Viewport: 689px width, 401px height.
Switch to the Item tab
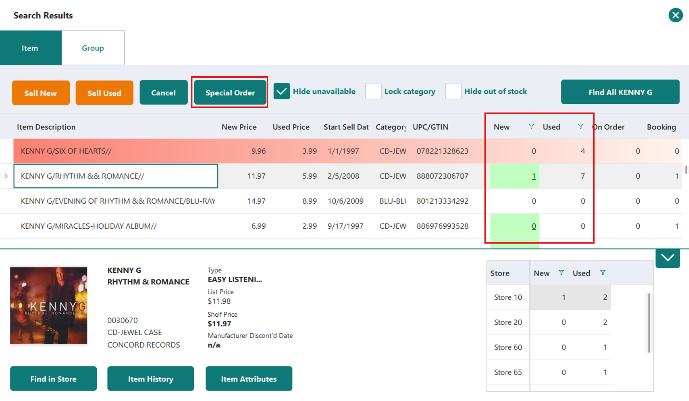30,48
